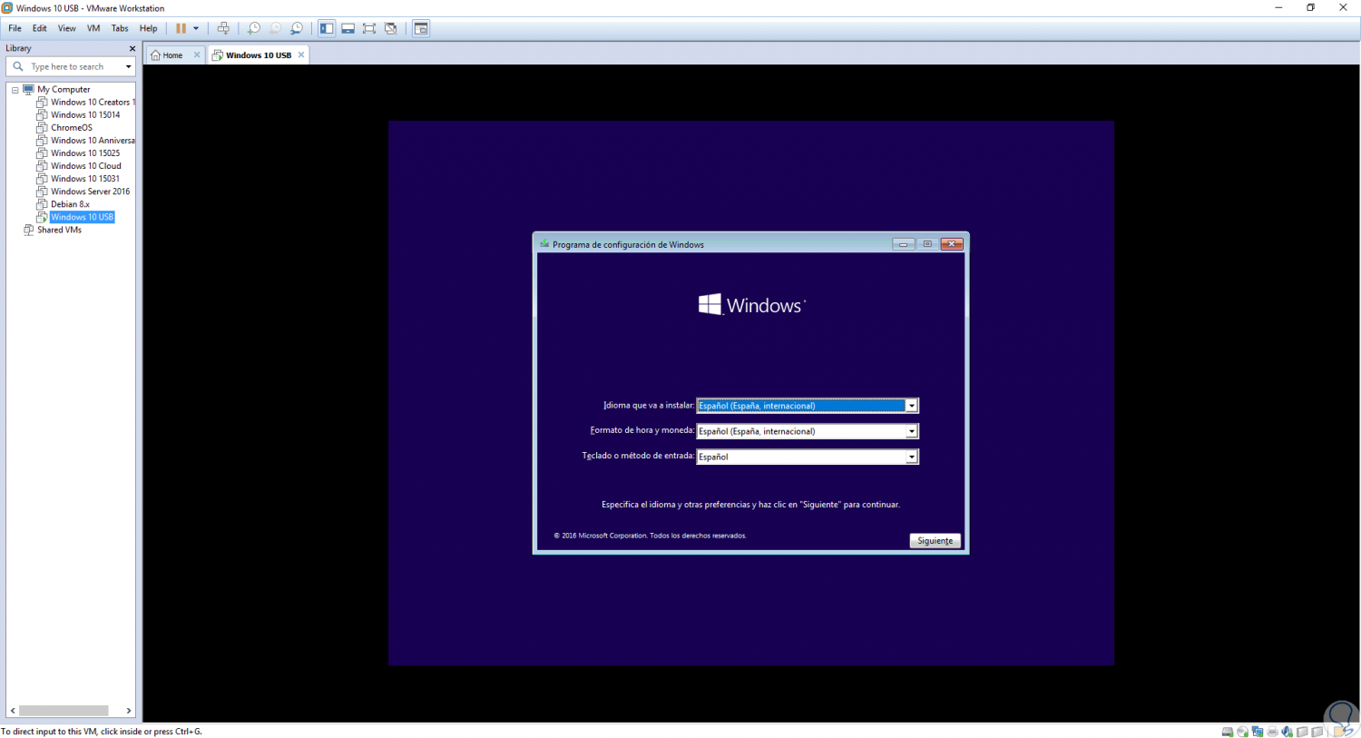Select the Windows 10 15031 VM

[x=85, y=179]
